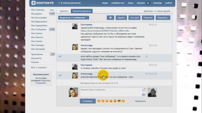Open Моя Страница in sidebar
The width and height of the screenshot is (202, 113).
pos(38,10)
